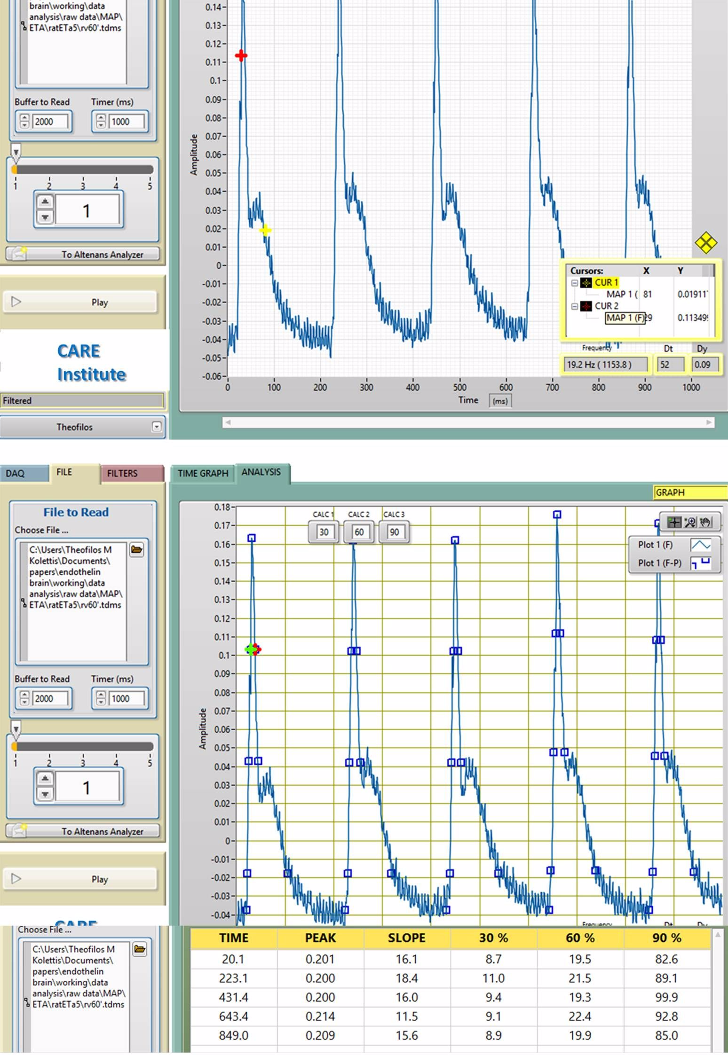Click the down arrow of the 1 counter above the CARE Institute logo
This screenshot has width=728, height=1055.
(x=45, y=217)
